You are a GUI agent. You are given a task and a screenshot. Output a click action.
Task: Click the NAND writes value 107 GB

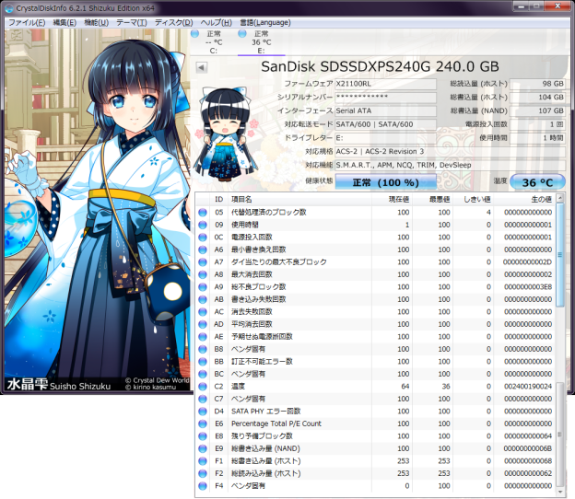click(x=537, y=110)
